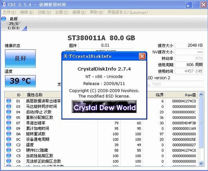Click the NV缓存大小 field showing ----
Viewport: 208px width, 171px height.
[x=189, y=52]
